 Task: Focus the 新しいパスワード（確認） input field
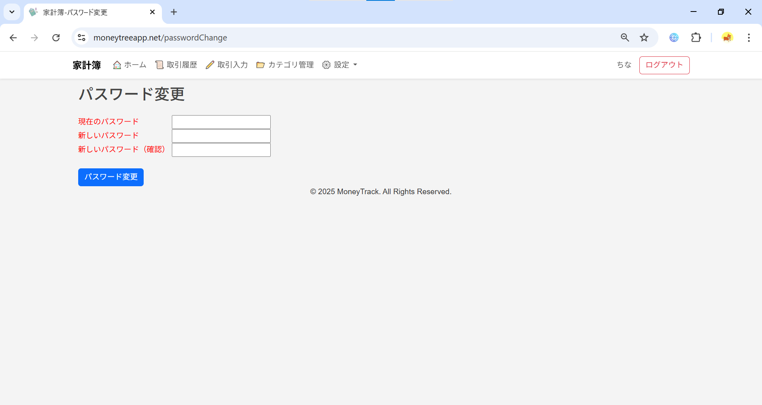pyautogui.click(x=221, y=150)
